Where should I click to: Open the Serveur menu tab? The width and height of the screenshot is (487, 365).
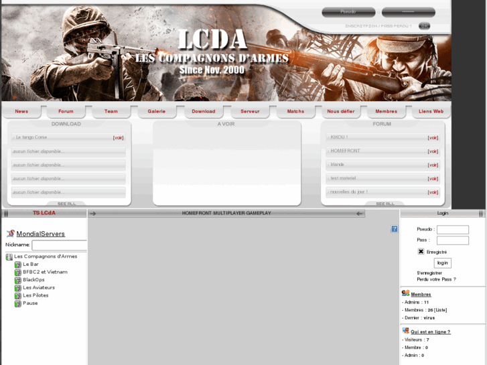250,111
